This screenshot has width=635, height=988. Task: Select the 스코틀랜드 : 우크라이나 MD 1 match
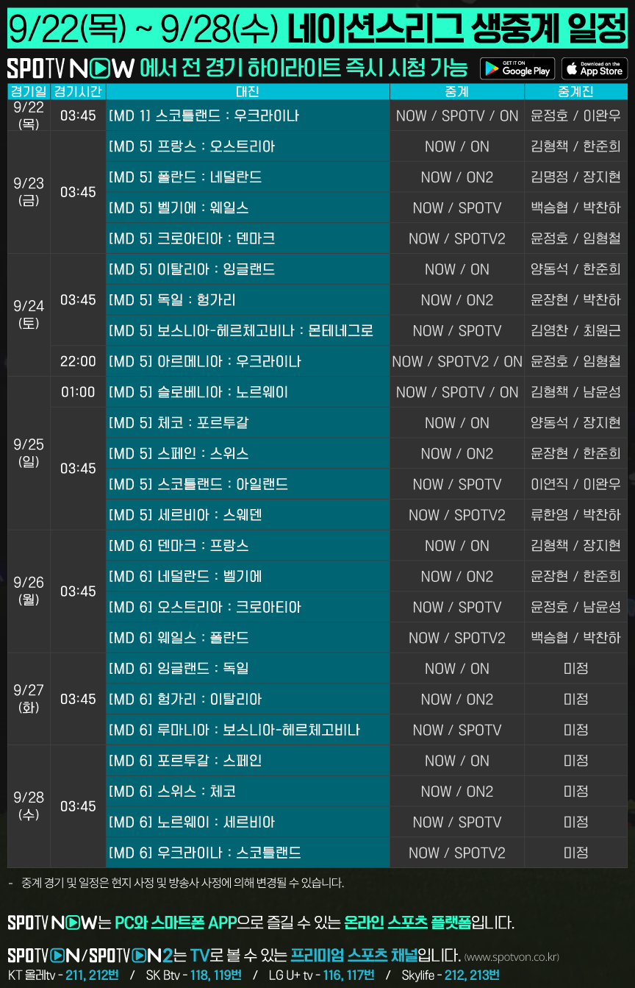(248, 115)
